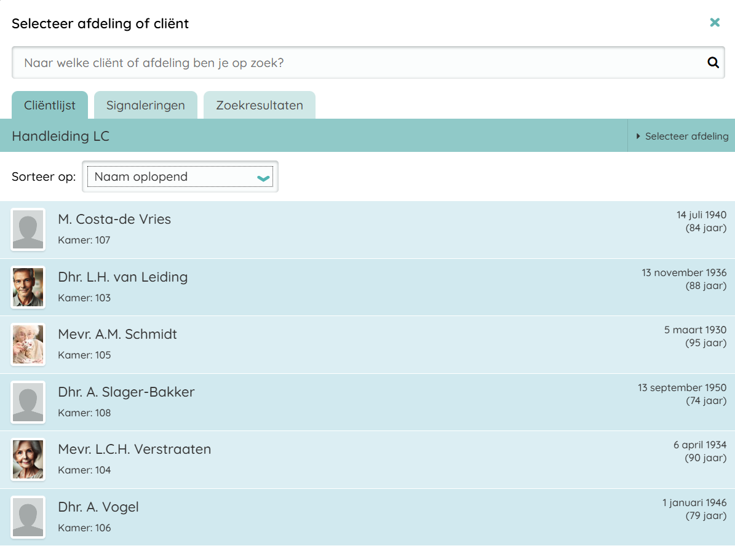Close the Selecteer afdeling of cliënt dialog
The height and width of the screenshot is (551, 735).
coord(715,23)
